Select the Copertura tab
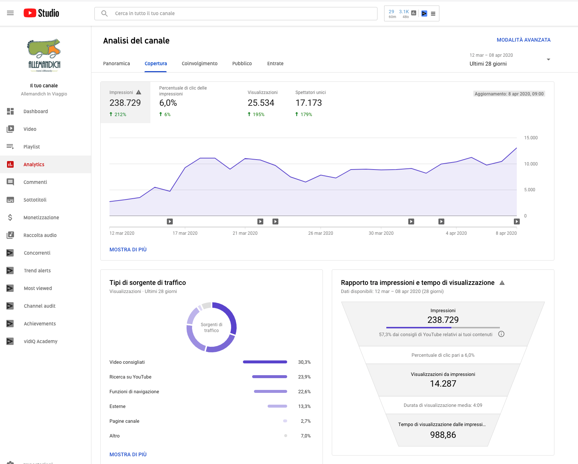 click(x=156, y=63)
